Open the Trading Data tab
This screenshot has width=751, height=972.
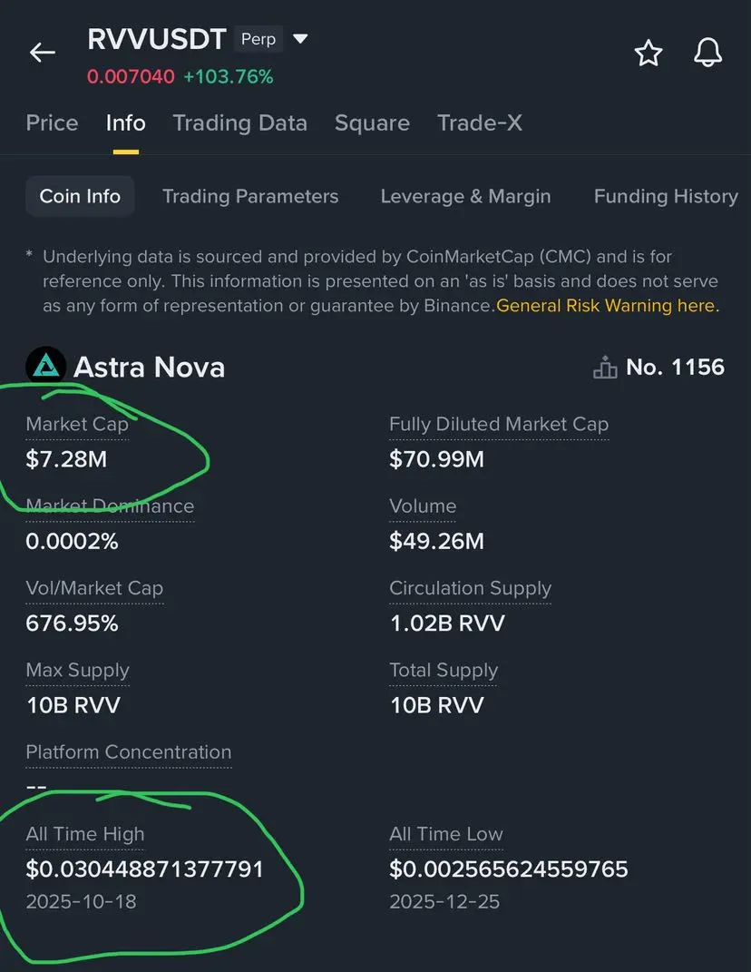[x=239, y=123]
